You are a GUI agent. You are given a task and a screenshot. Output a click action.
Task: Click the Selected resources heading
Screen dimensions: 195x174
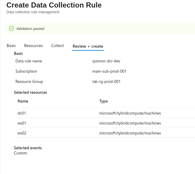[x=30, y=92]
